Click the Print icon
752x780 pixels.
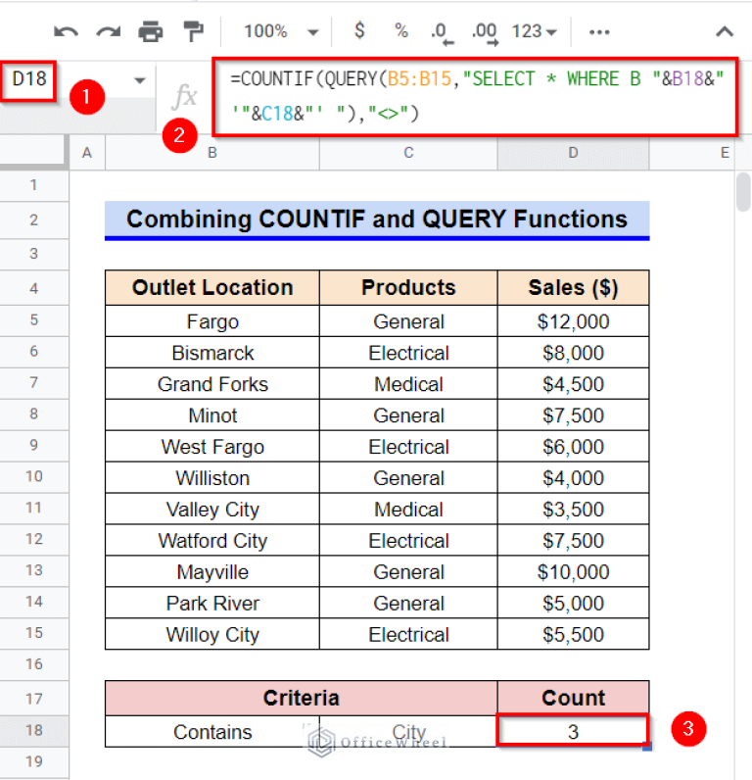point(151,31)
